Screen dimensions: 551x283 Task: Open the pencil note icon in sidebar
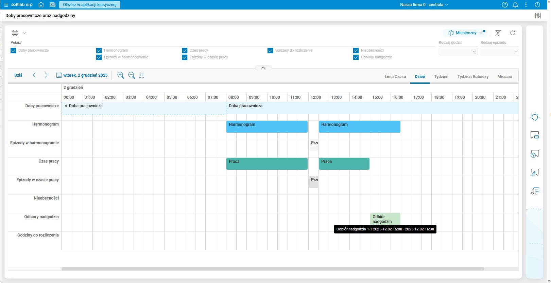point(535,173)
